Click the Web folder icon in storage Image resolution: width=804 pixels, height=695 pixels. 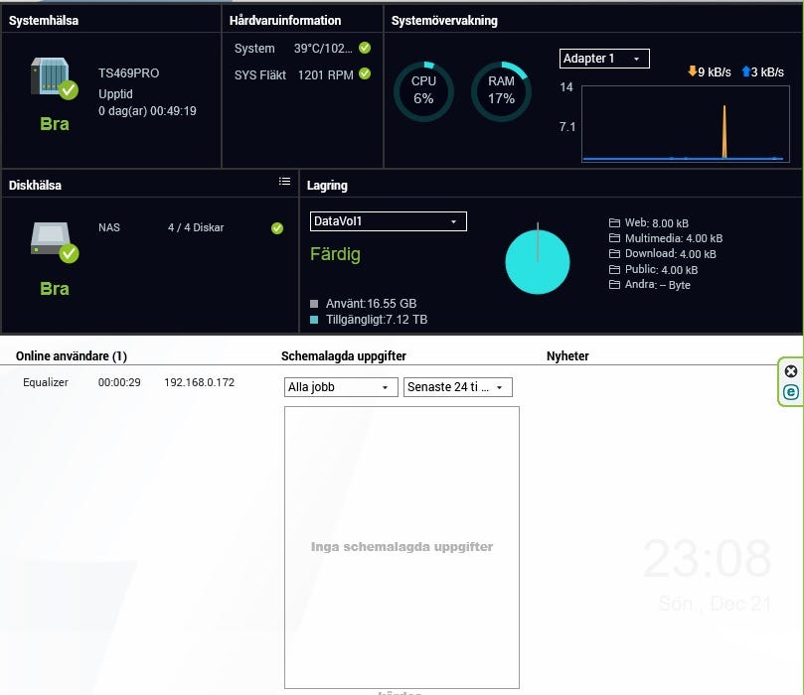point(614,223)
